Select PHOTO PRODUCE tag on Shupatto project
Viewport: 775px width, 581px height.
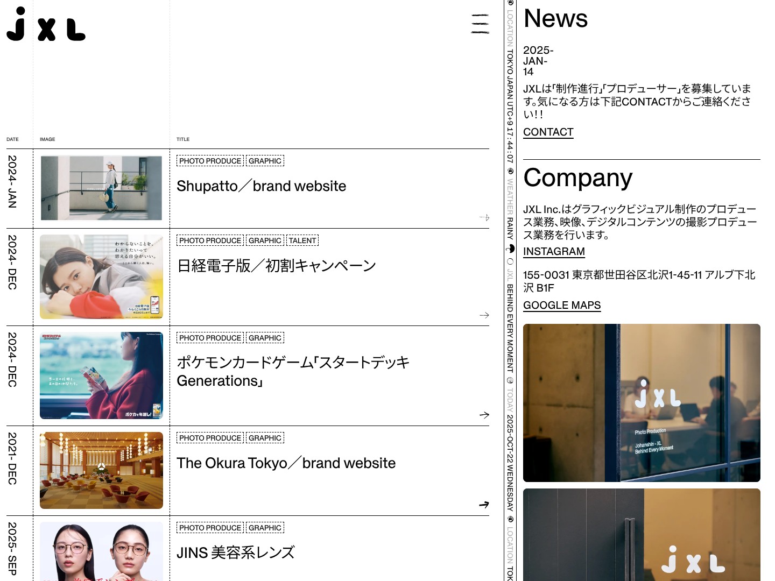coord(210,161)
